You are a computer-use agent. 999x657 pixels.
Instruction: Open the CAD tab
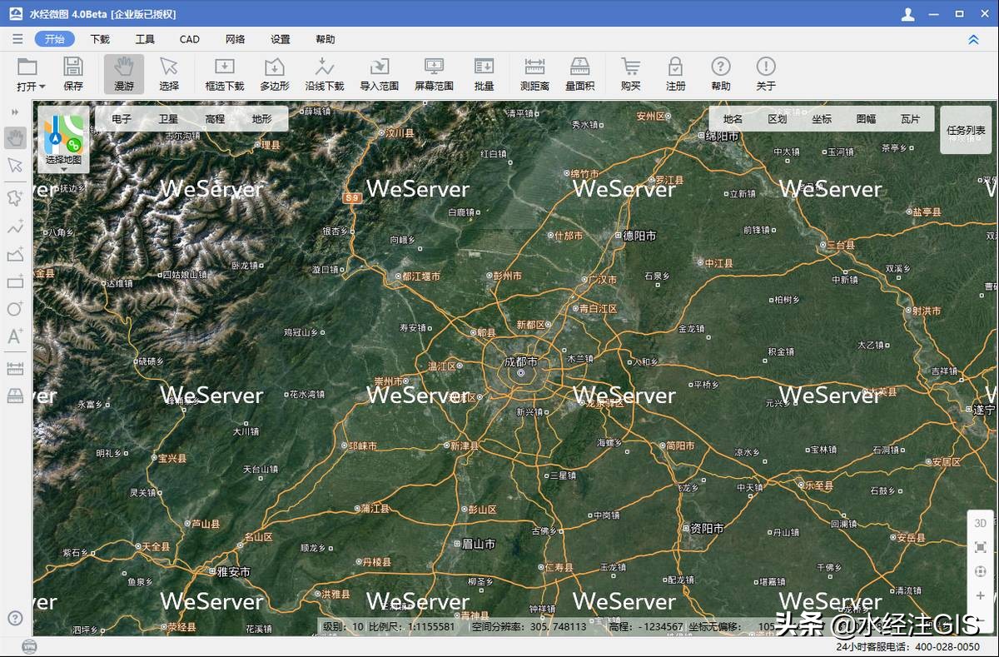click(190, 39)
